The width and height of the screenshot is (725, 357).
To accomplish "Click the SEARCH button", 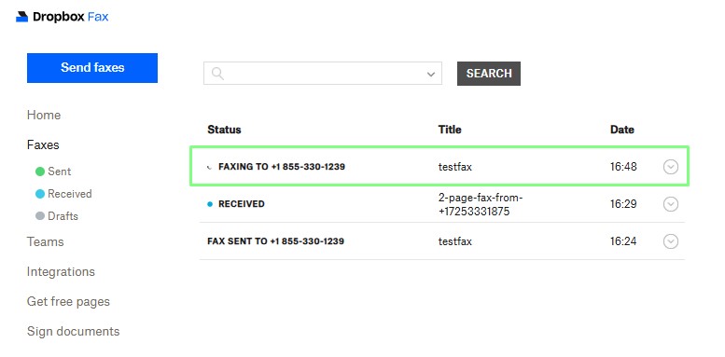I will [489, 74].
